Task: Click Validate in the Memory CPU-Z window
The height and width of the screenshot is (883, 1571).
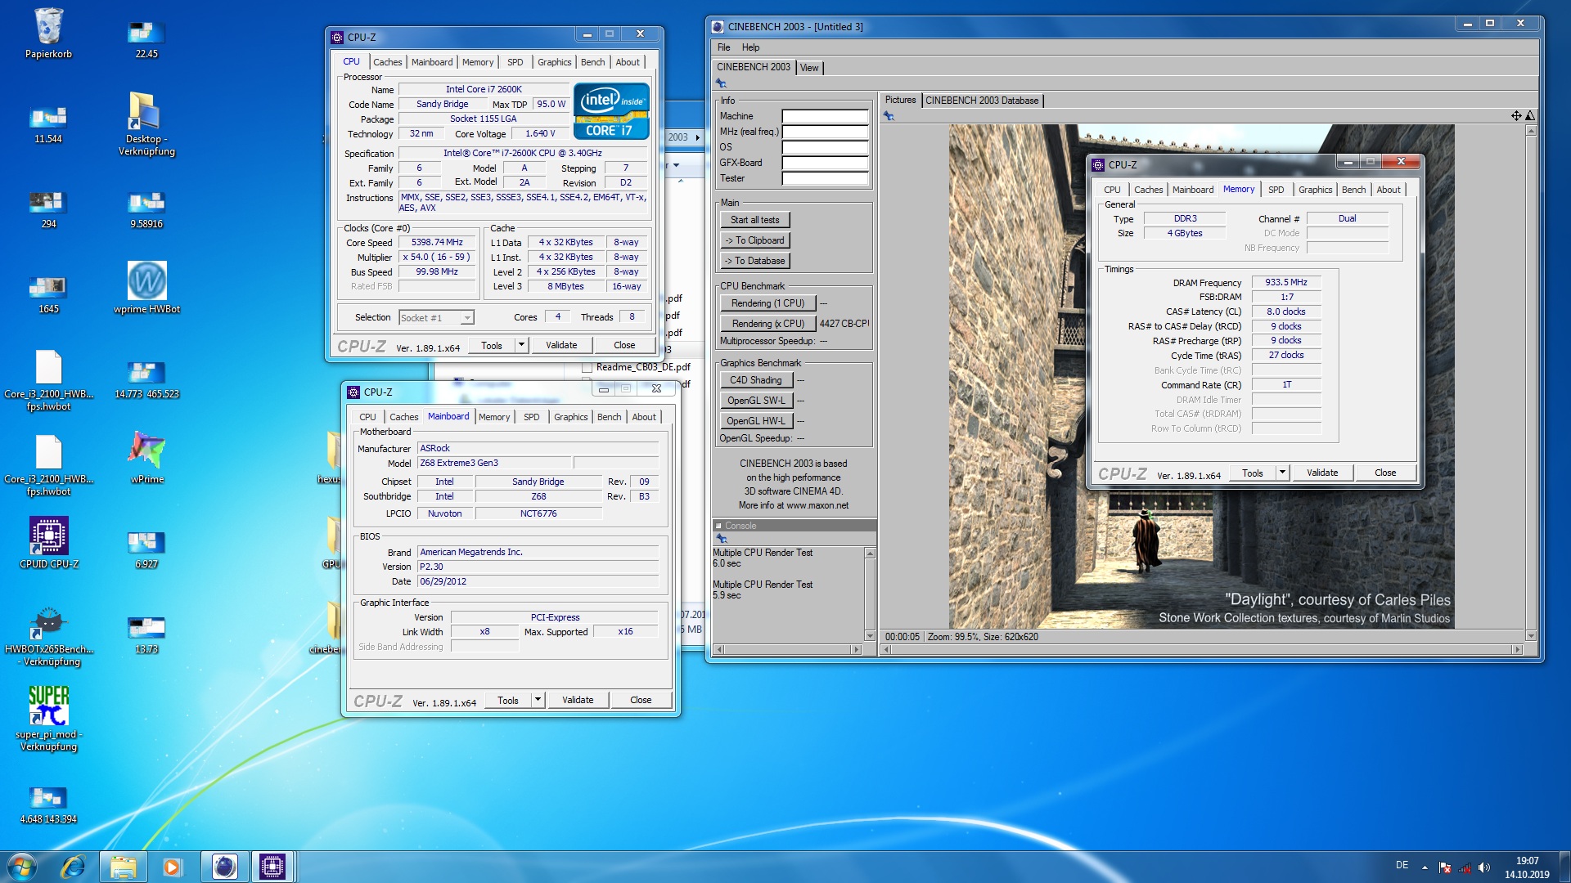Action: [x=1322, y=473]
